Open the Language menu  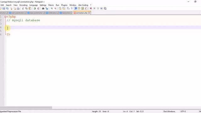pos(34,5)
